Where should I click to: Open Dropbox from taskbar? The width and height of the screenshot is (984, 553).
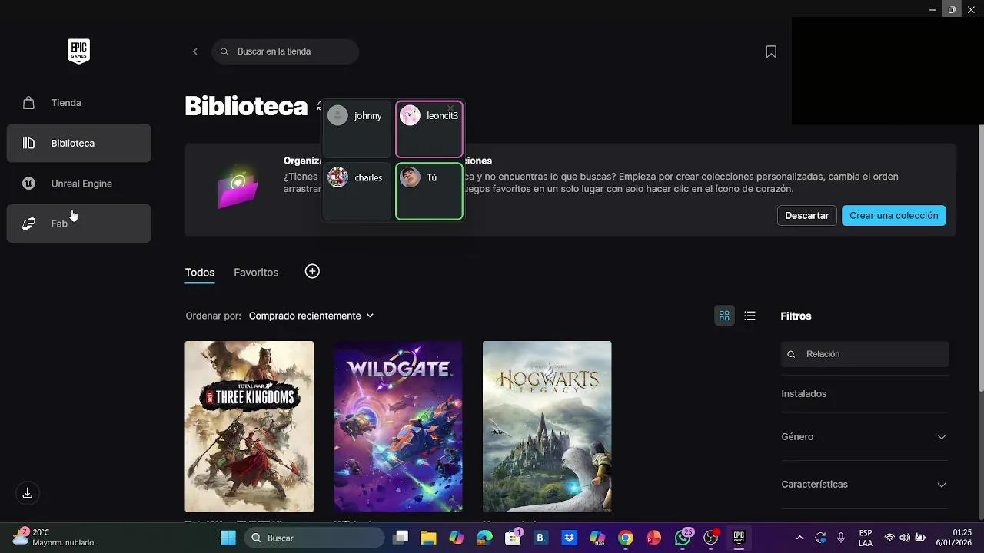[570, 538]
